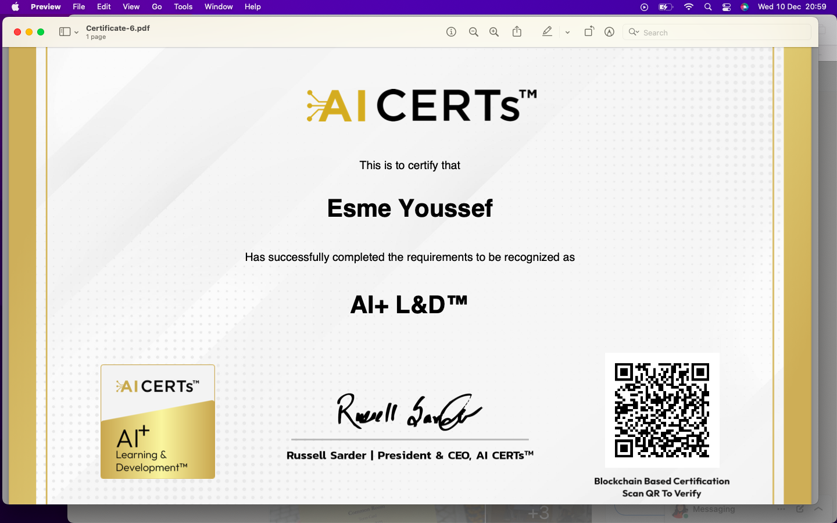Open the Edit menu
The width and height of the screenshot is (837, 523).
tap(104, 7)
